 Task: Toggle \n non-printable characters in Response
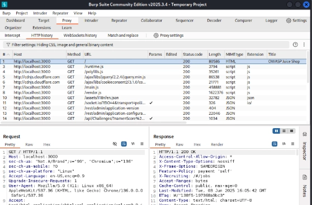[283, 144]
